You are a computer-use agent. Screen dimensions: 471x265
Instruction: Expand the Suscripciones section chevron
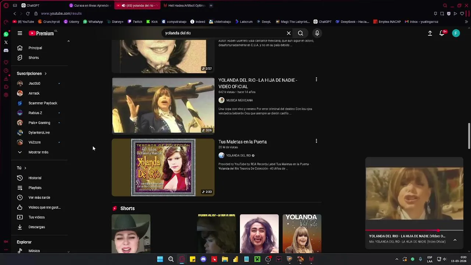(46, 74)
